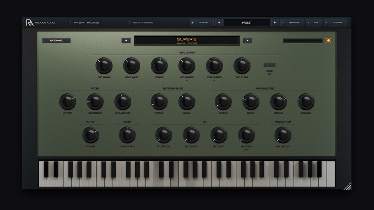Viewport: 374px width, 210px height.
Task: Toggle the orange power indicator light
Action: tap(328, 41)
